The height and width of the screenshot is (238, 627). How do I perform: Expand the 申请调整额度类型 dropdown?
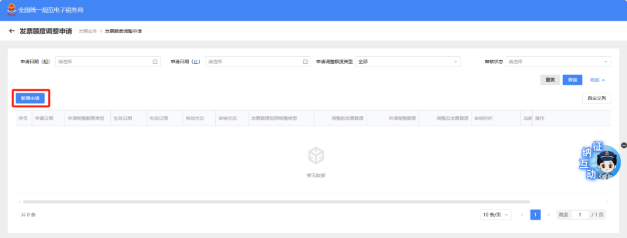(x=408, y=62)
